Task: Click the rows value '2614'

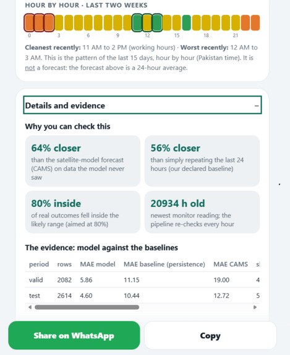Action: 64,296
